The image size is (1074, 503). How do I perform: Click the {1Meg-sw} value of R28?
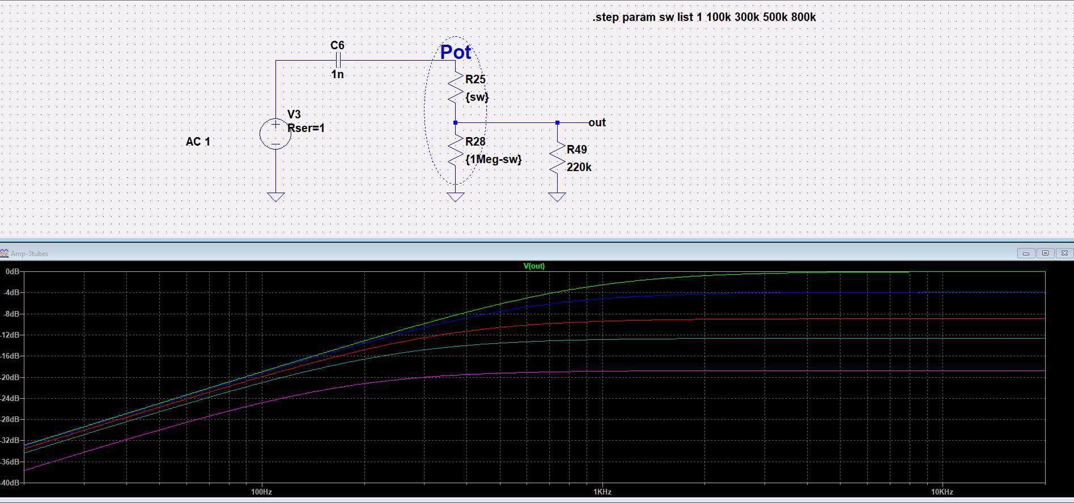[493, 159]
